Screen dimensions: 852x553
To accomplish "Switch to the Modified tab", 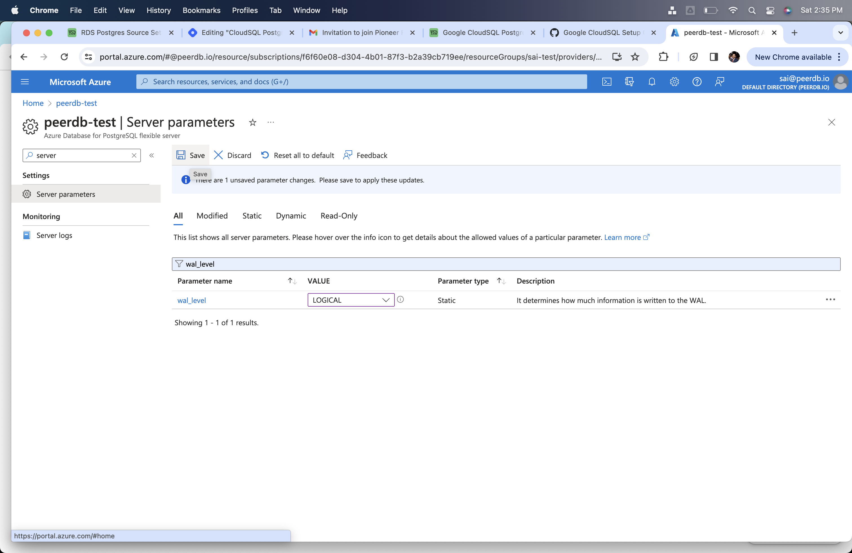I will point(212,215).
